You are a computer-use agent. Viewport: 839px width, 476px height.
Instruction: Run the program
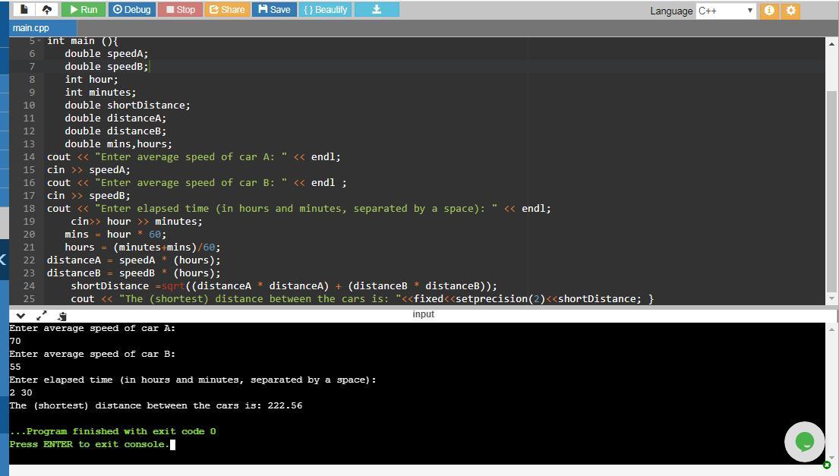coord(83,10)
